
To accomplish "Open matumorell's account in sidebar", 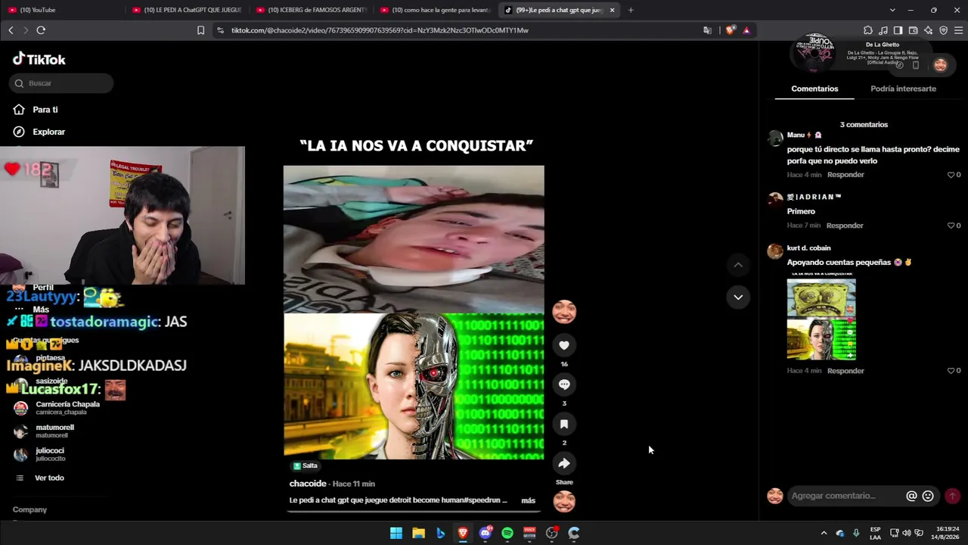I will tap(44, 431).
